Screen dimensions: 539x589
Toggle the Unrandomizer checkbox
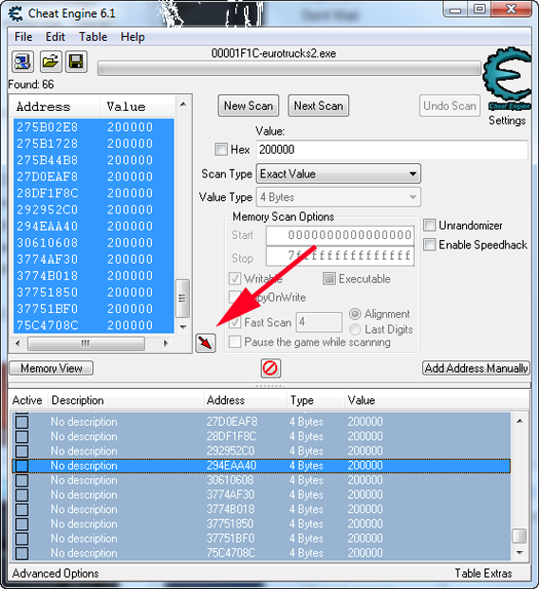coord(429,226)
